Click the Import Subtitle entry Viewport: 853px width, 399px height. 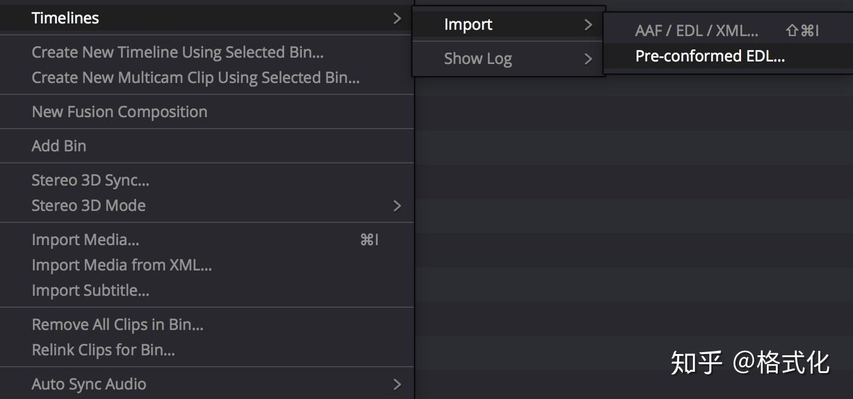pyautogui.click(x=90, y=291)
